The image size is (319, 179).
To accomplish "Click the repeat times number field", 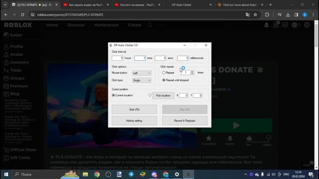I will 185,73.
